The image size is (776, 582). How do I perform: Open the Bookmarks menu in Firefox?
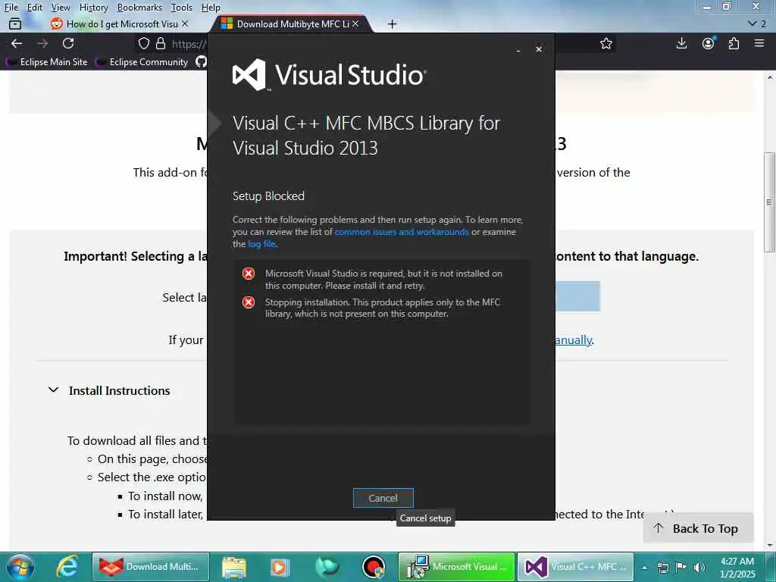coord(139,8)
